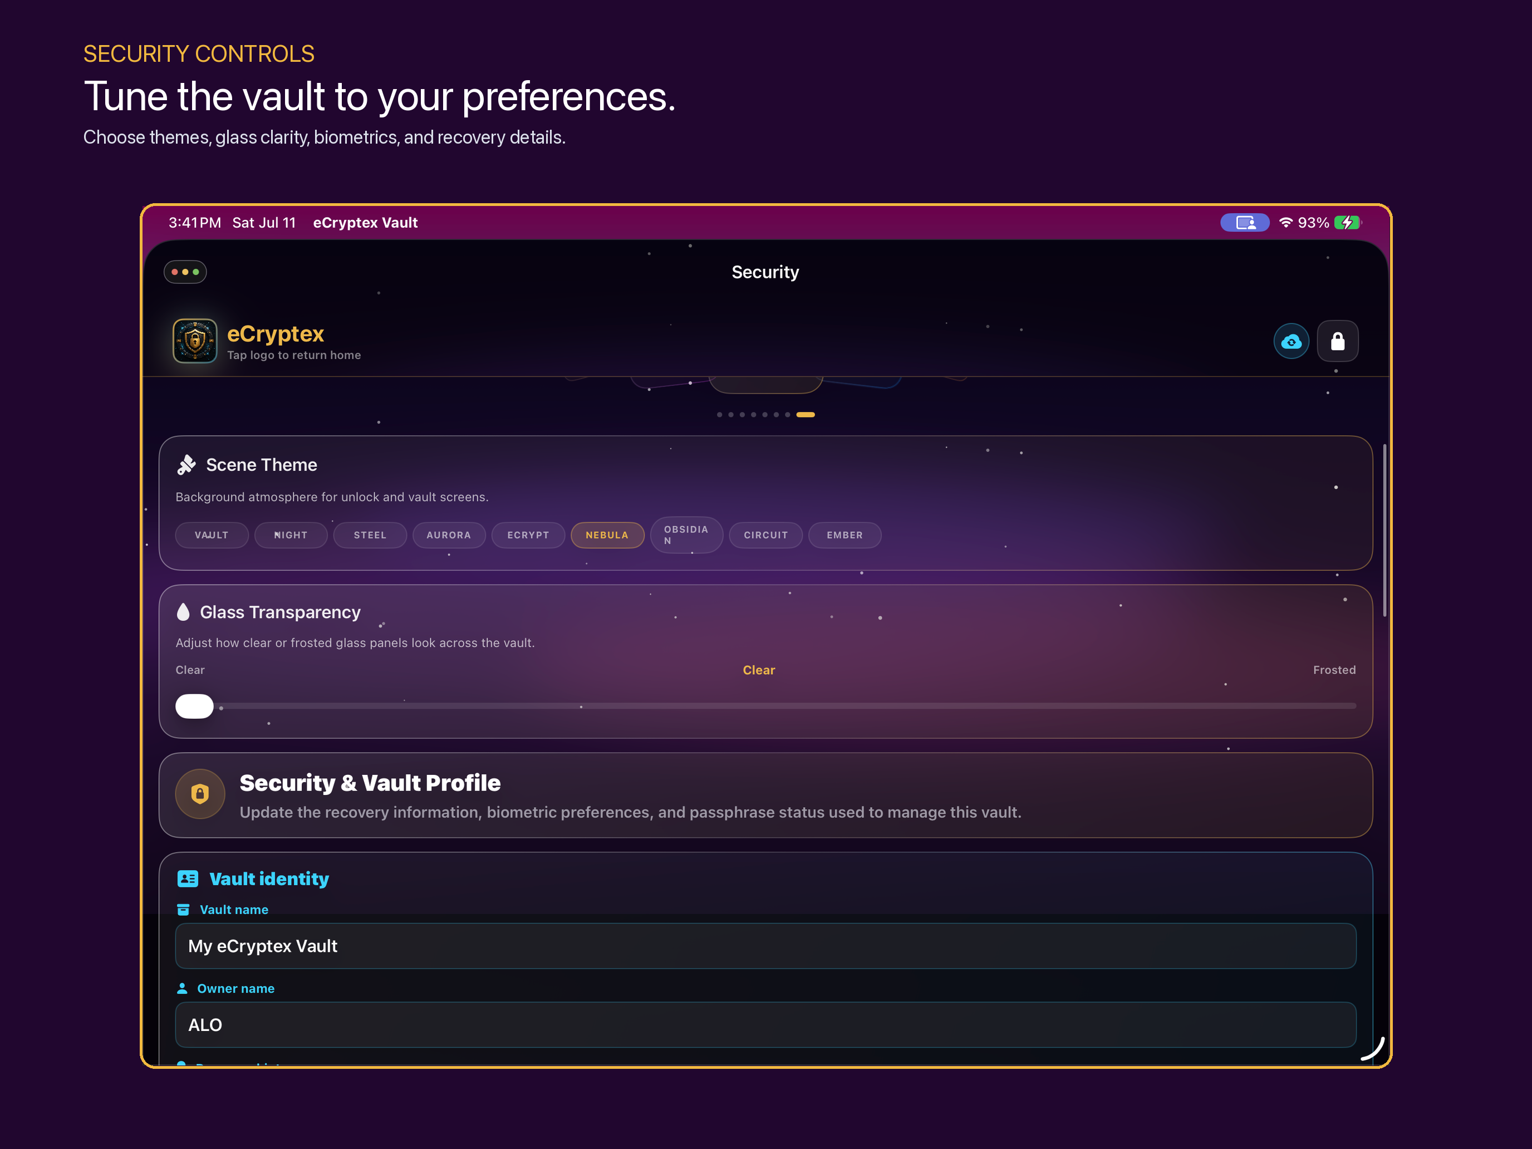Click the middle of the transparency slider track

pyautogui.click(x=766, y=706)
